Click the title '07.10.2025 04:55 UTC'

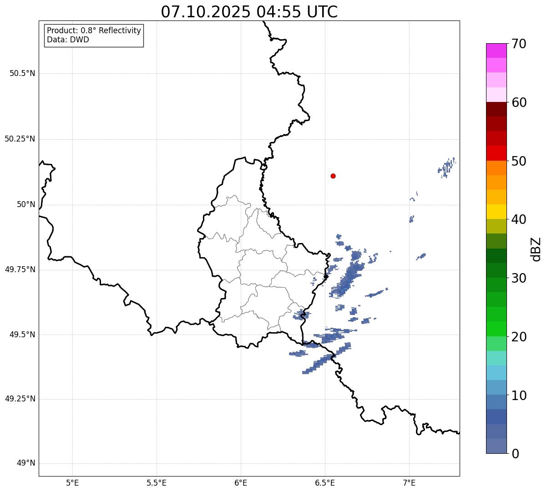249,11
